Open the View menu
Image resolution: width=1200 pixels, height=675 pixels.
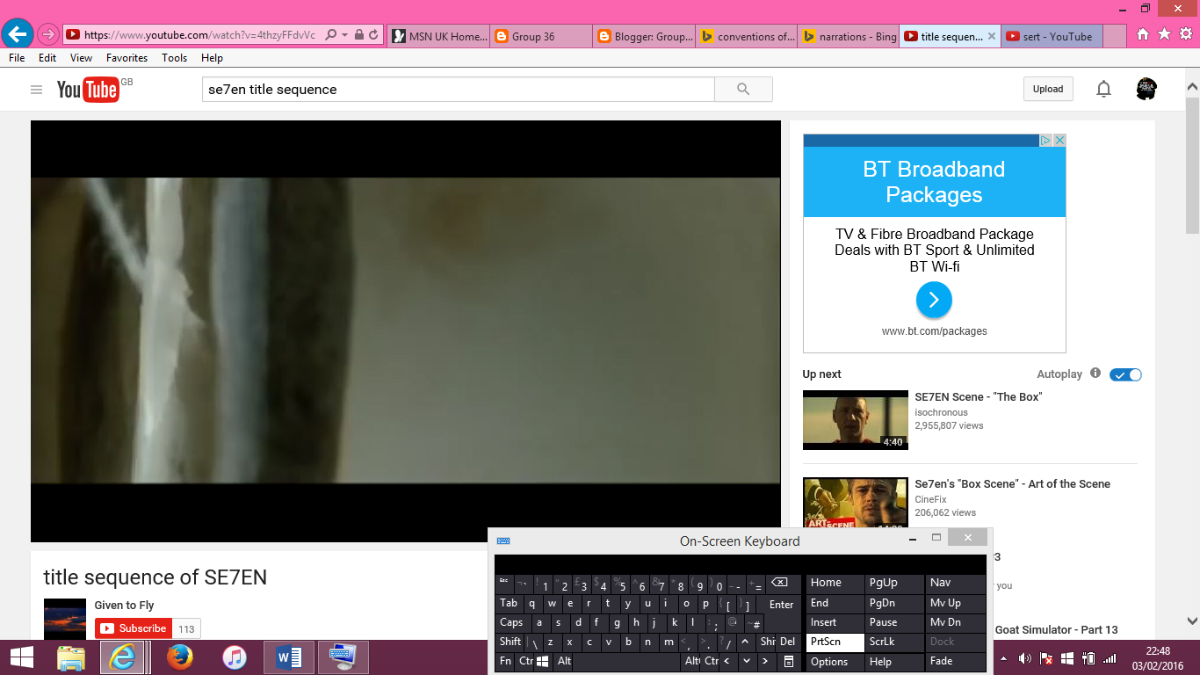82,57
